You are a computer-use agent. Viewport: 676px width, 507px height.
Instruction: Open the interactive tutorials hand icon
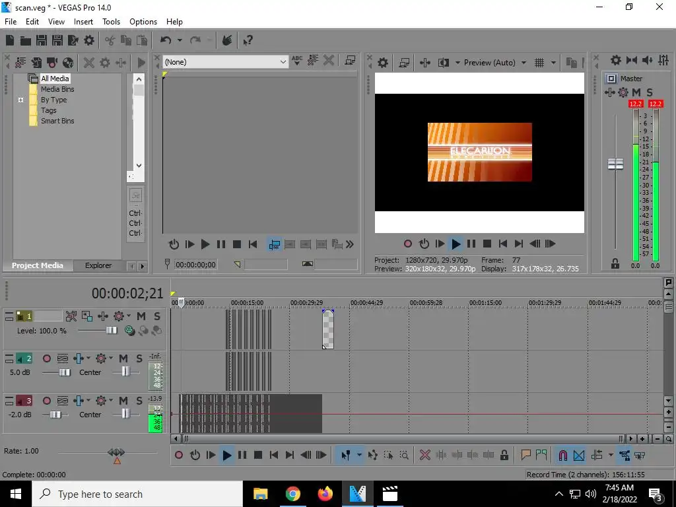(227, 40)
